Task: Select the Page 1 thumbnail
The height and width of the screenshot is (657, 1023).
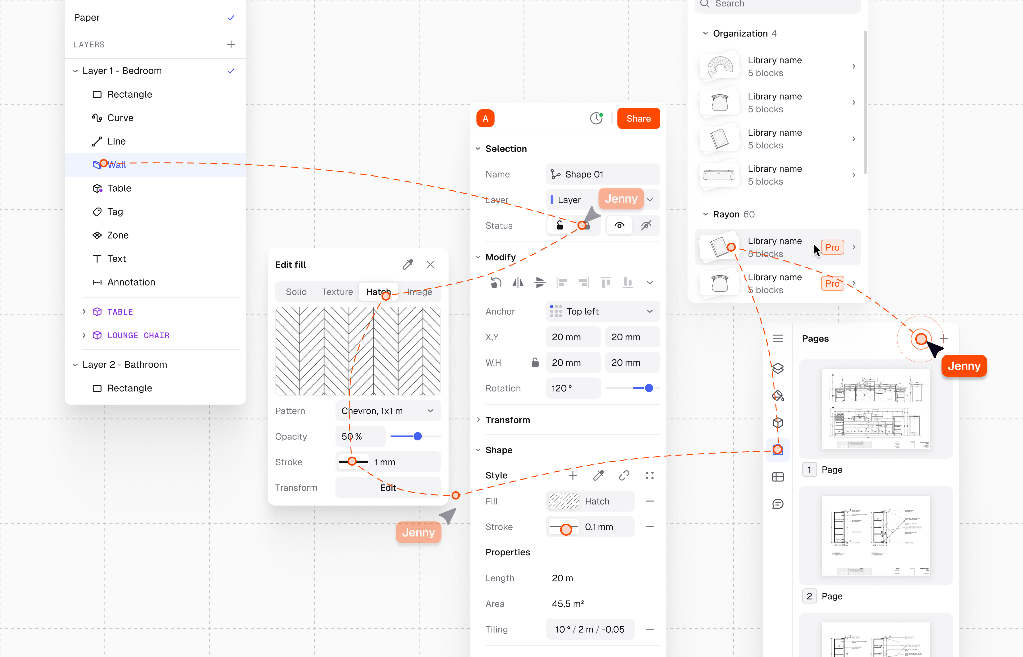Action: click(x=875, y=409)
